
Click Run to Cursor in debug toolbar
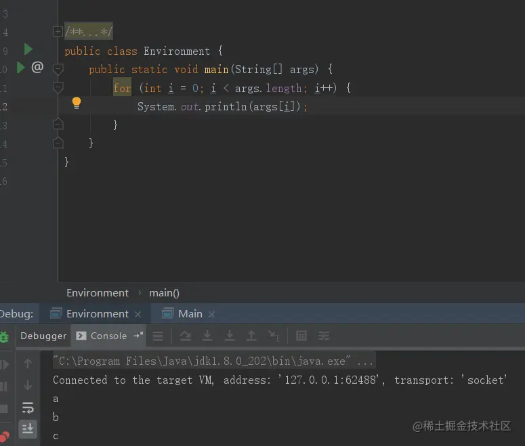[274, 336]
